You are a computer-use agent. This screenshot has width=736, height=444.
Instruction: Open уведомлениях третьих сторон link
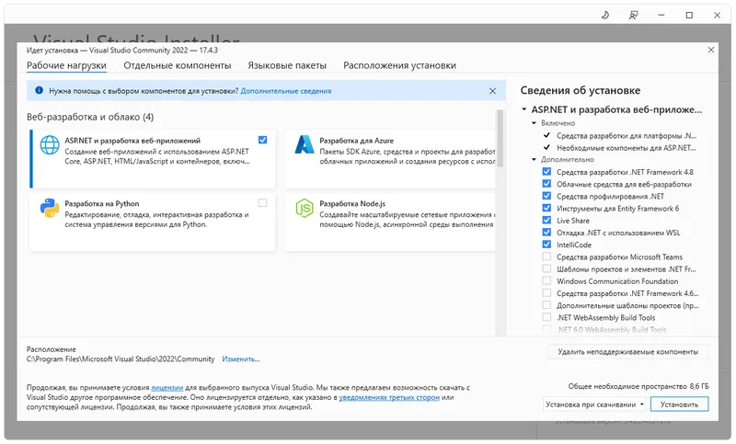pos(389,398)
